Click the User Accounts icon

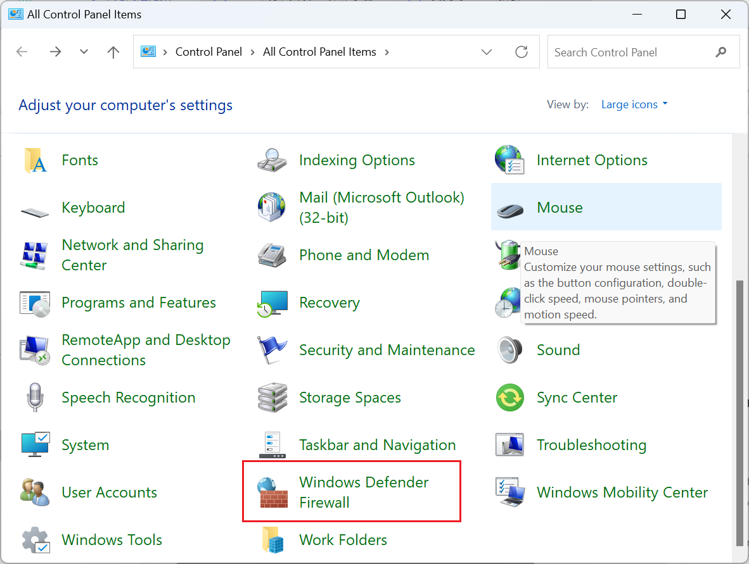tap(34, 492)
